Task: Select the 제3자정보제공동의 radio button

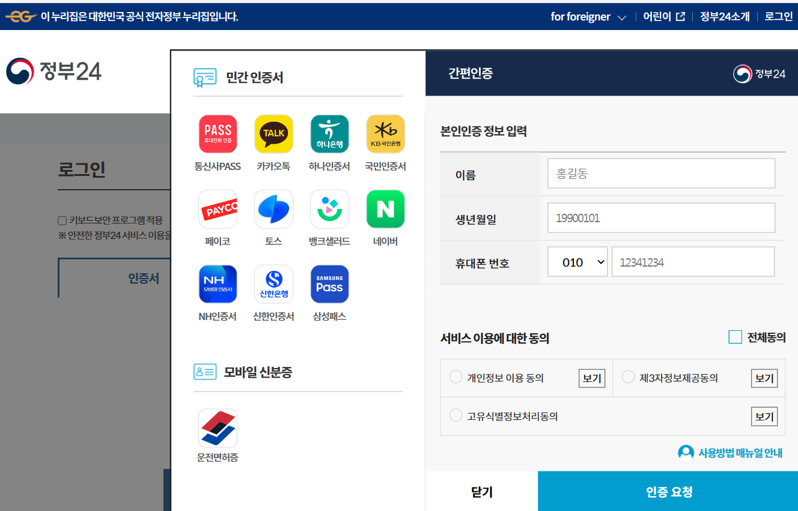Action: [x=628, y=377]
